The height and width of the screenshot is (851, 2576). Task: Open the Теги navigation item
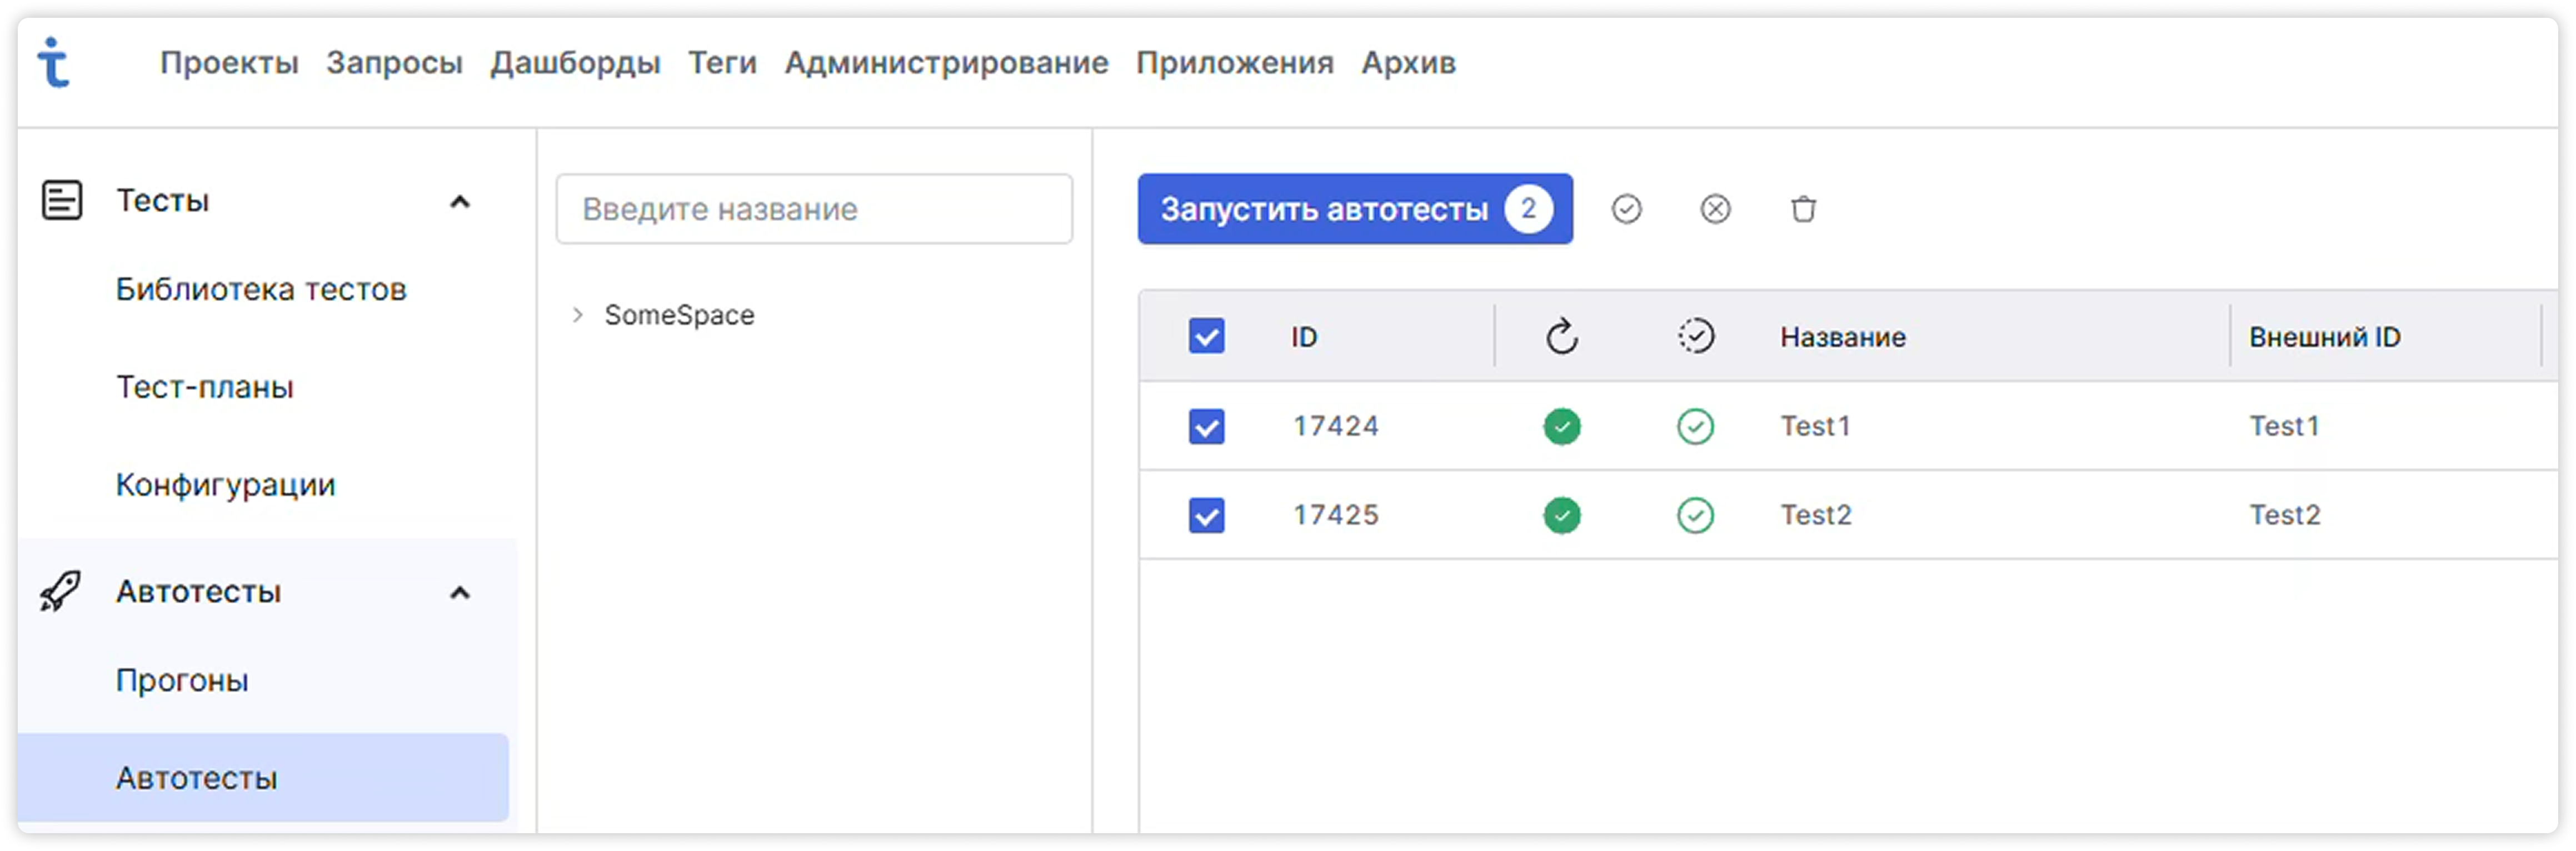coord(722,63)
